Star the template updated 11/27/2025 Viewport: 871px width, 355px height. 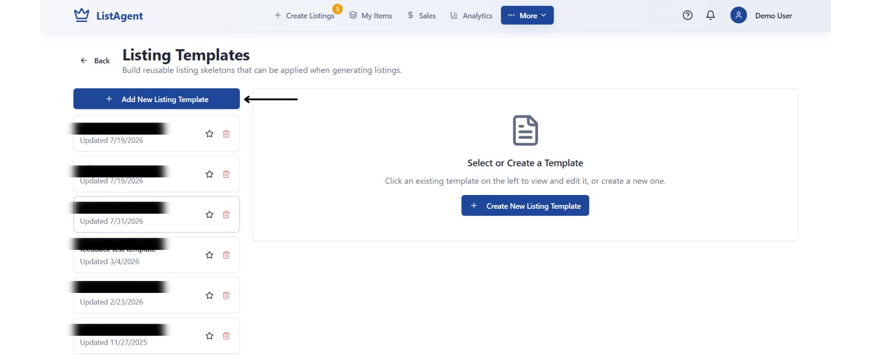click(x=209, y=336)
